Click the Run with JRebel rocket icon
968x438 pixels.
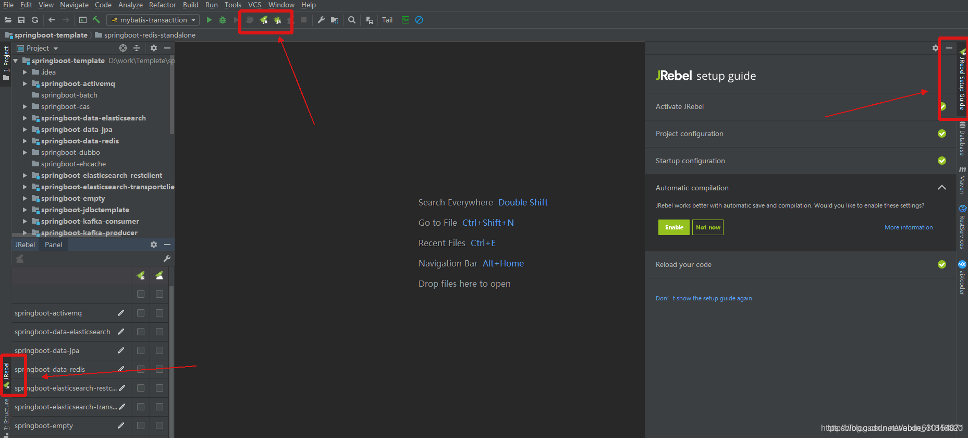pyautogui.click(x=264, y=20)
